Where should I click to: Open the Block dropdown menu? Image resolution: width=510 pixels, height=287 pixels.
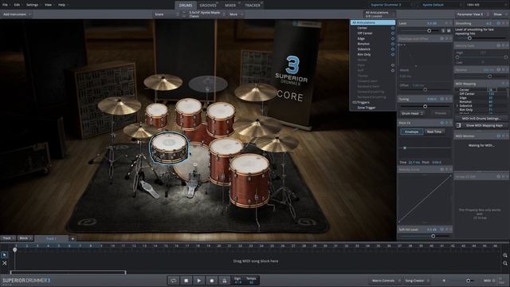click(x=25, y=238)
